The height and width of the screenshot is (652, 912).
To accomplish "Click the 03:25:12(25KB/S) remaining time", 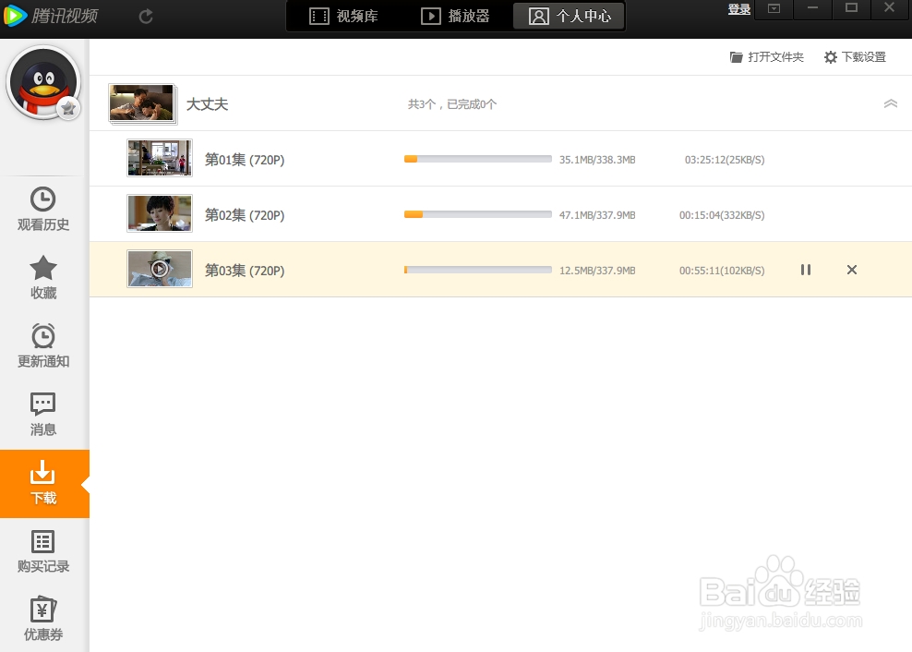I will (725, 160).
